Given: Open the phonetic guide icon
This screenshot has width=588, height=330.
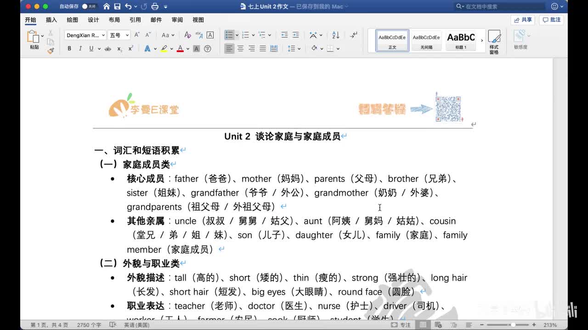Looking at the screenshot, I should click(199, 35).
